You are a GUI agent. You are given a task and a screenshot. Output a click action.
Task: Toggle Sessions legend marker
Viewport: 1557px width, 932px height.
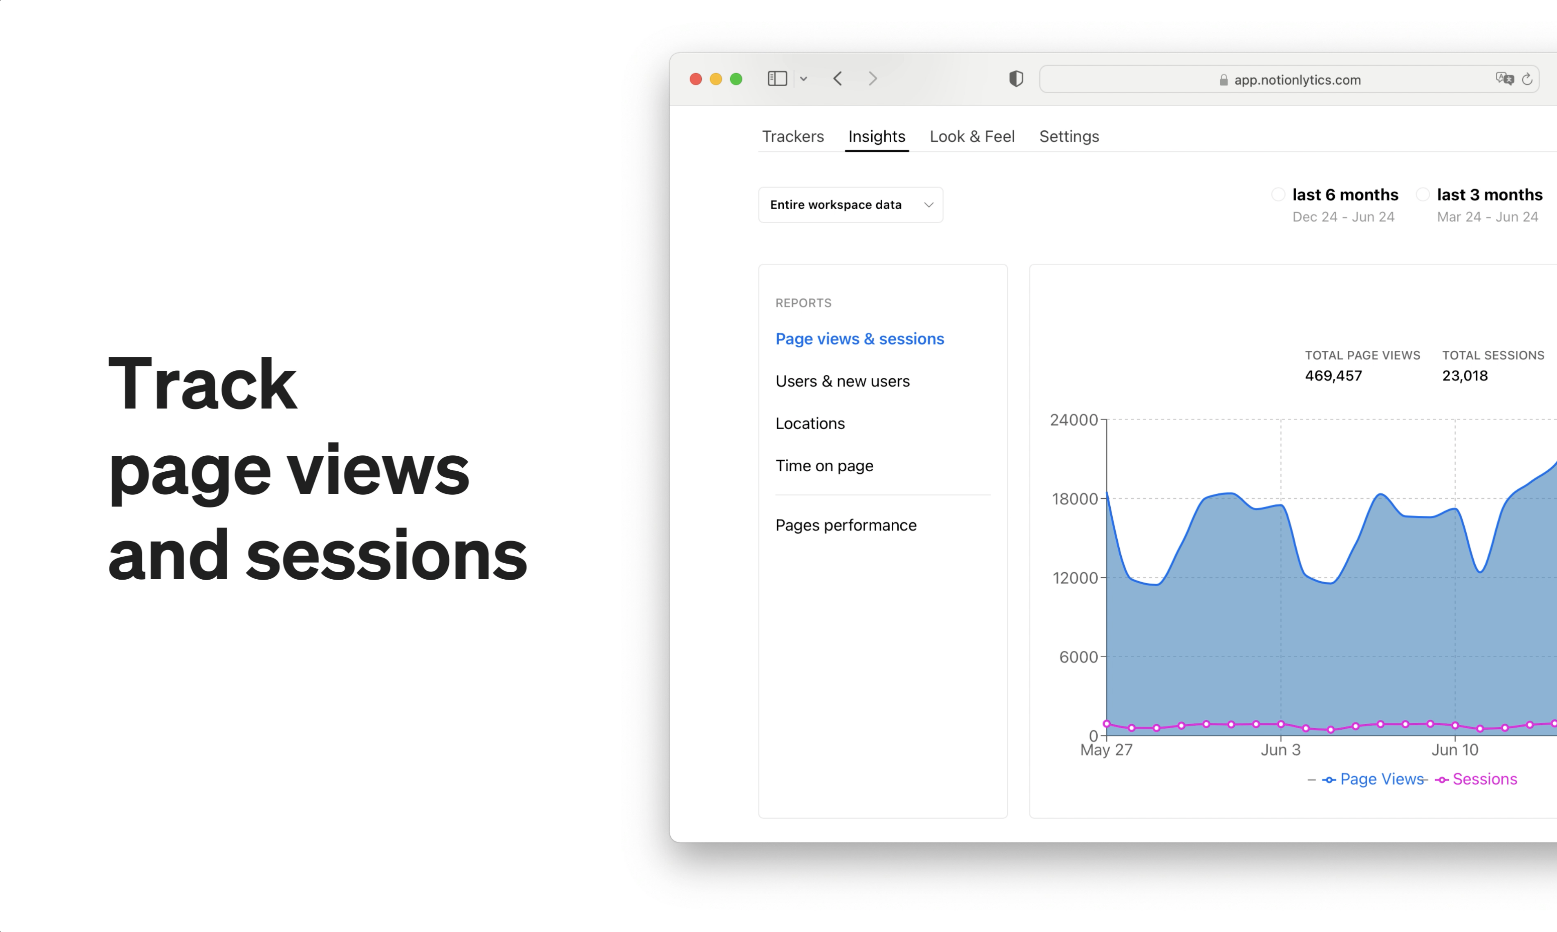pos(1441,780)
